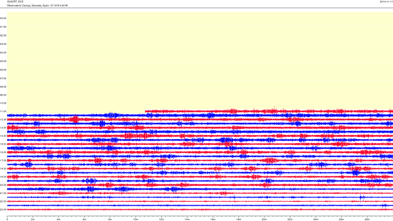Click the 02:30 time label
Viewport: 393px width, 221px height.
(3, 35)
